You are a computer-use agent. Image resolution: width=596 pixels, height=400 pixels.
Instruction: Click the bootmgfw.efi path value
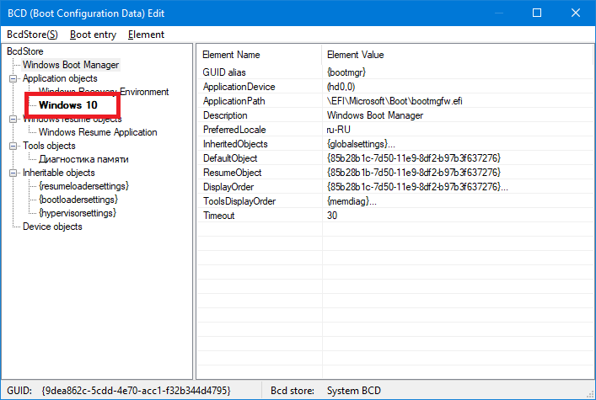click(395, 101)
